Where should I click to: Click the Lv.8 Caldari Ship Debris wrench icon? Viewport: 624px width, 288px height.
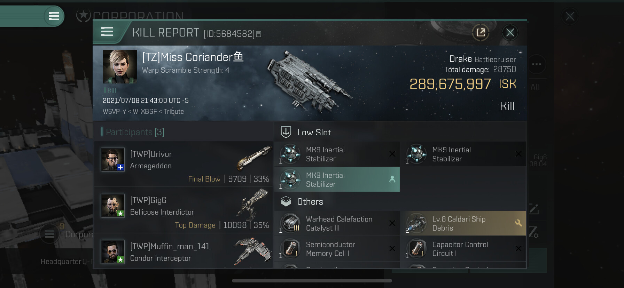point(518,223)
